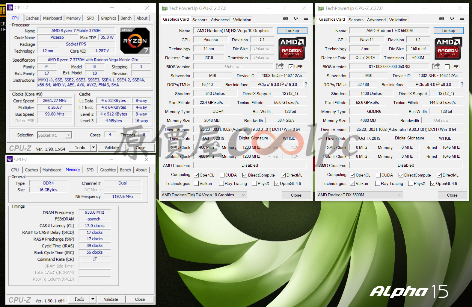Open About tab in CPU-Z Memory window
The height and width of the screenshot is (307, 472).
141,170
